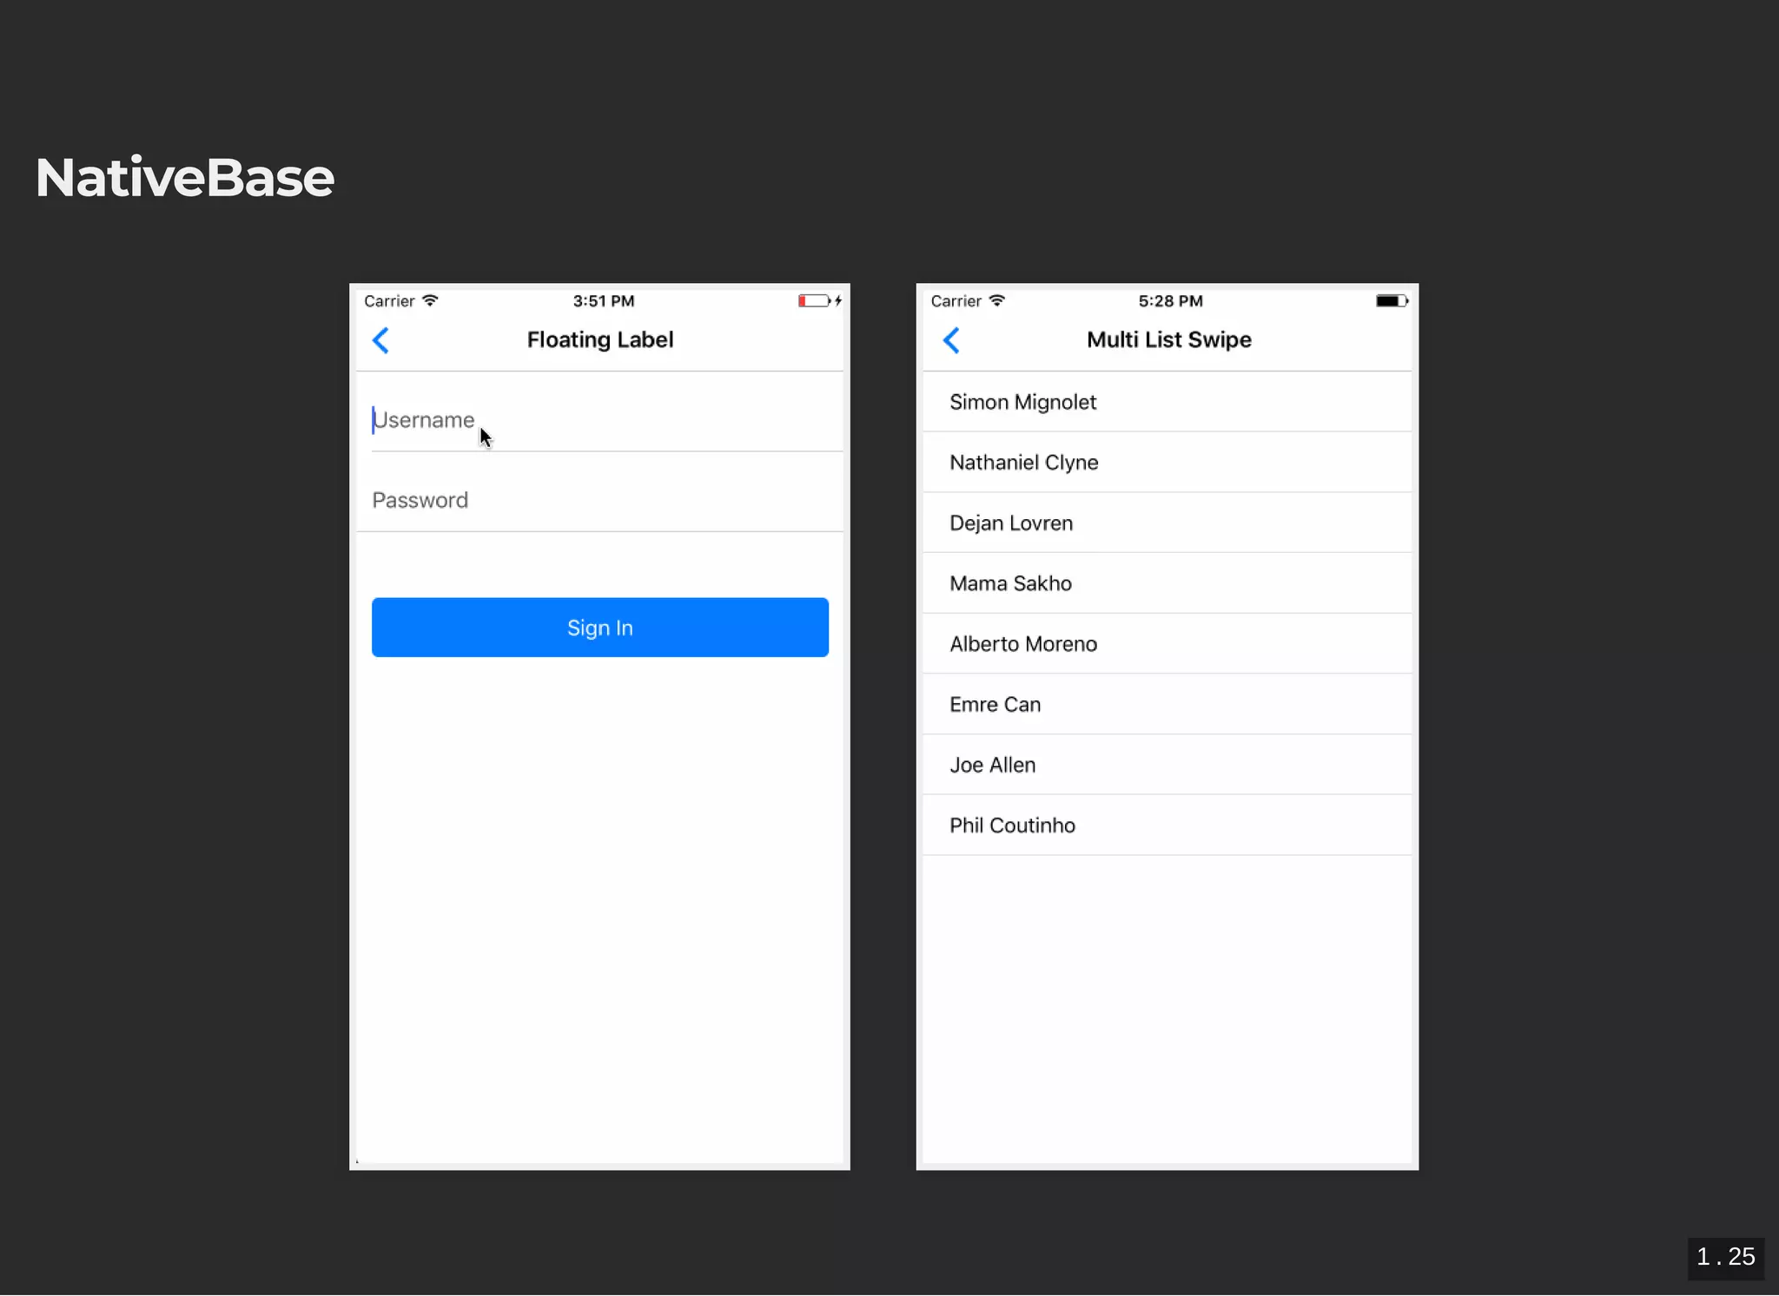The image size is (1779, 1296).
Task: Focus the Username input field
Action: 599,420
